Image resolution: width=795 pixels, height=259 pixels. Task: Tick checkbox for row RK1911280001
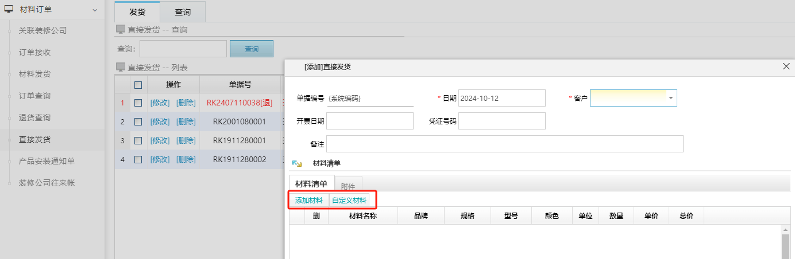click(138, 140)
